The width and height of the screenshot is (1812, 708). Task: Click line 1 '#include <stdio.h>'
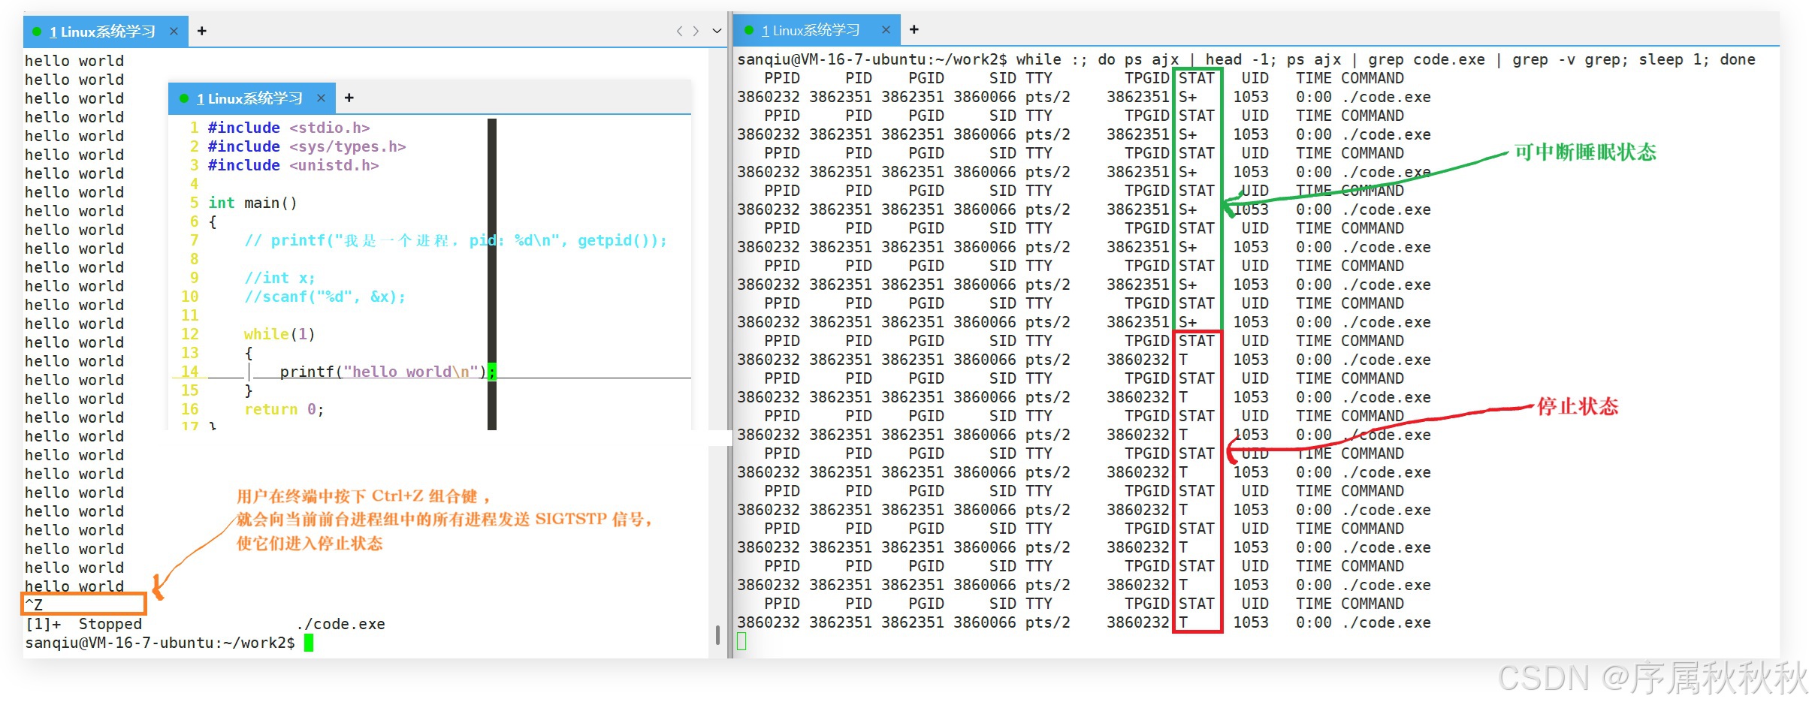point(288,128)
